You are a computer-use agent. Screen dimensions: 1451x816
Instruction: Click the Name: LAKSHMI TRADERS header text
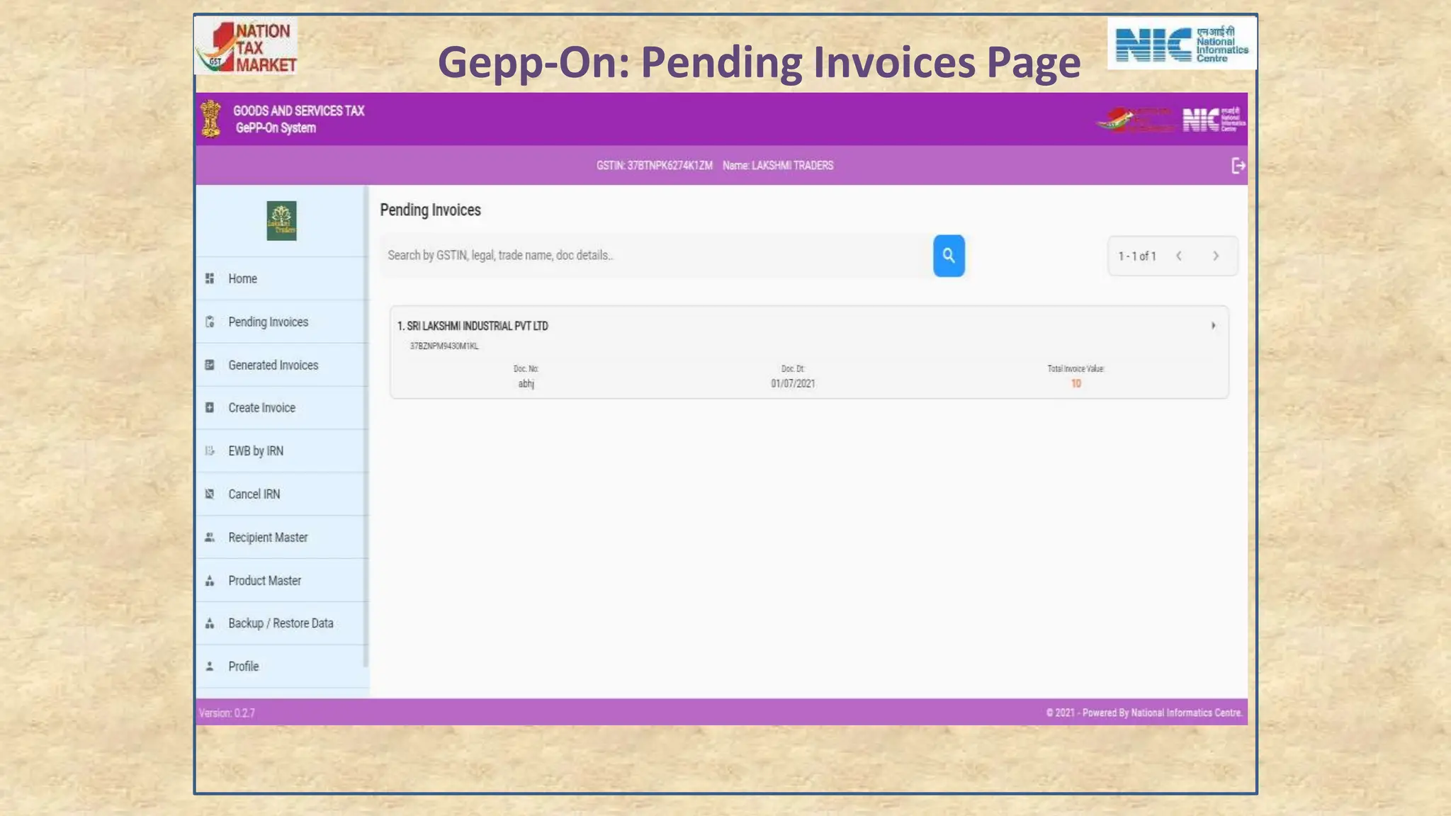click(x=778, y=165)
